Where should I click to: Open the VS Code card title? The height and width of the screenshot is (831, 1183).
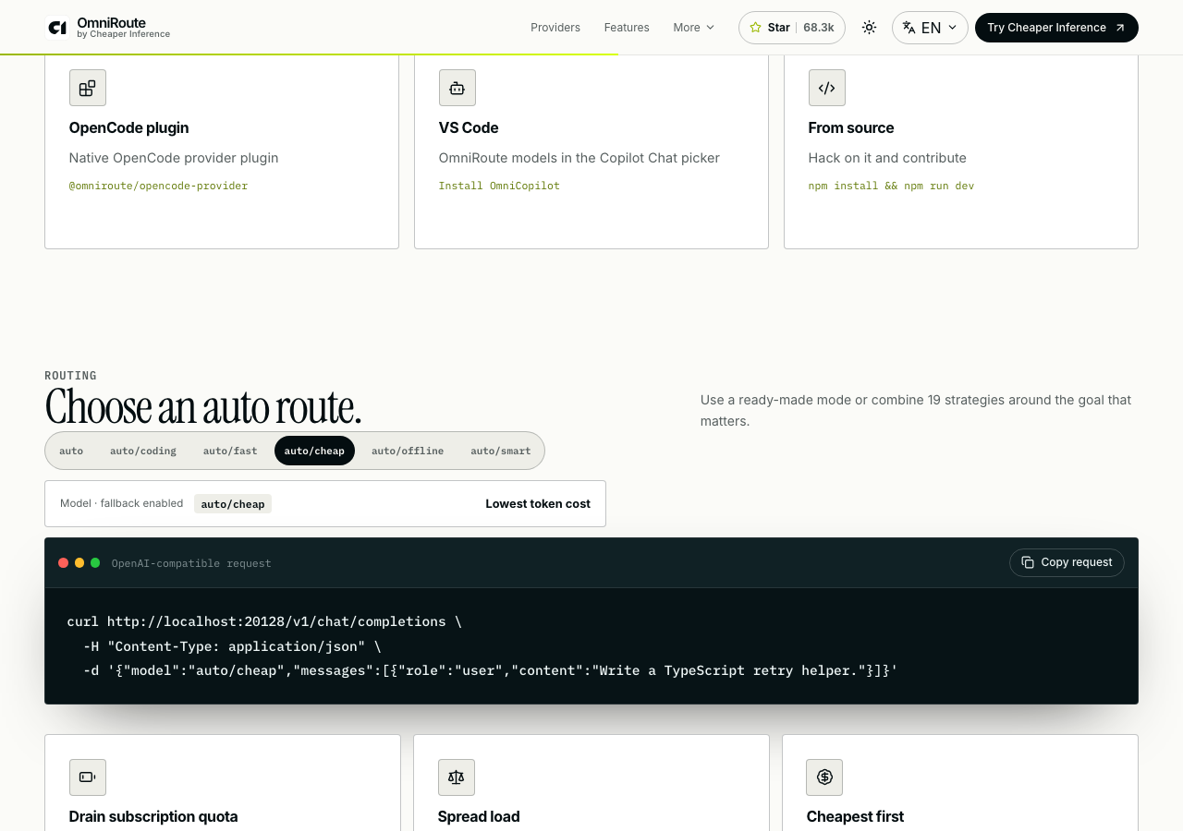click(469, 127)
